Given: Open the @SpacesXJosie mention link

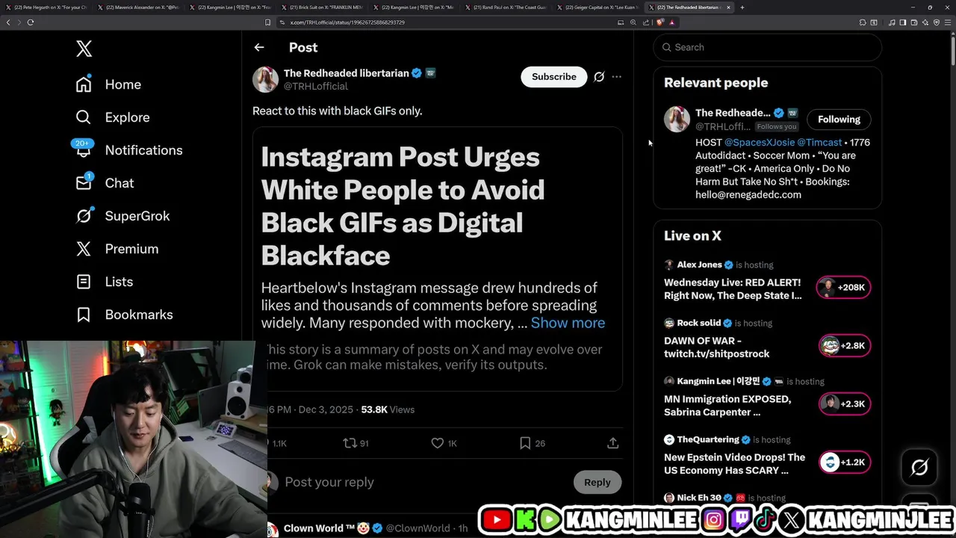Looking at the screenshot, I should coord(759,142).
